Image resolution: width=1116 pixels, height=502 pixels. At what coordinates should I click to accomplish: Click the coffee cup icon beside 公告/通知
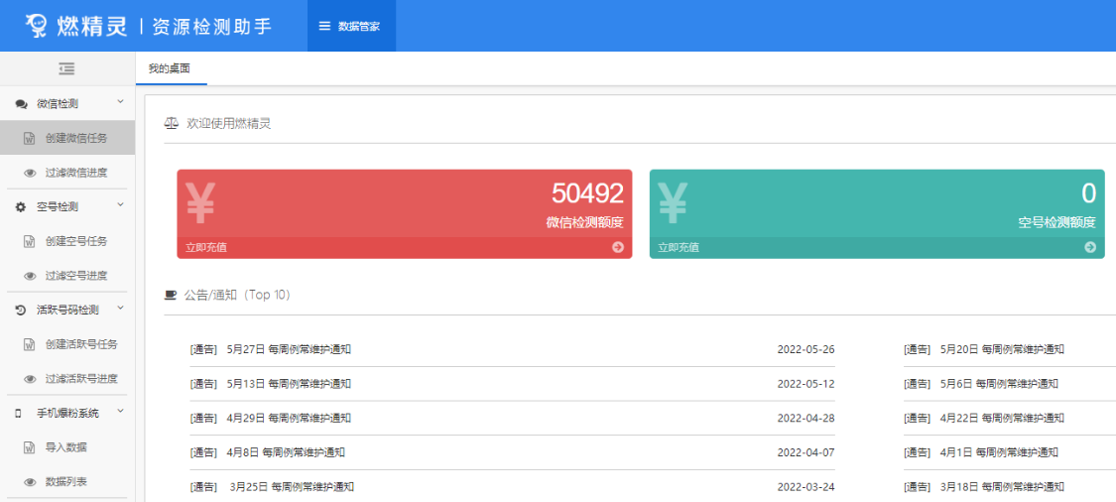click(170, 295)
